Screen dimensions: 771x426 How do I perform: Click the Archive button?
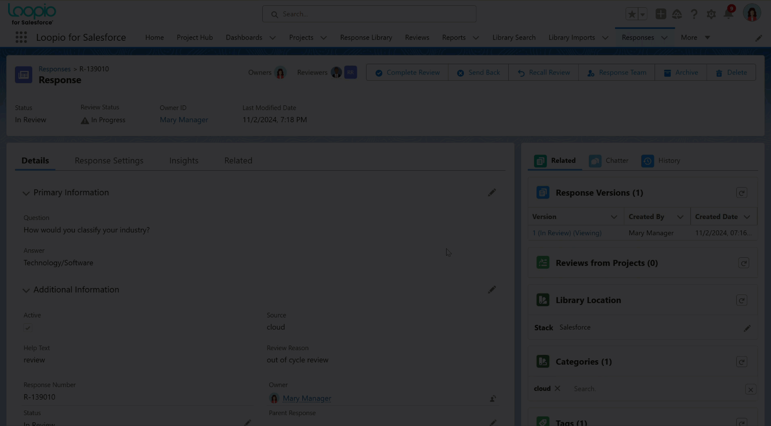click(681, 73)
